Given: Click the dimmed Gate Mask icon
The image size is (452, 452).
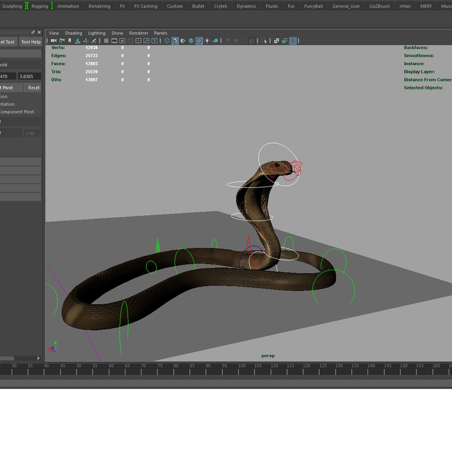Looking at the screenshot, I should 130,41.
